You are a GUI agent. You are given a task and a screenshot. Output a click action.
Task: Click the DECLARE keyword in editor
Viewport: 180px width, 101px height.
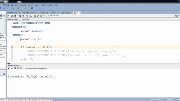20,27
